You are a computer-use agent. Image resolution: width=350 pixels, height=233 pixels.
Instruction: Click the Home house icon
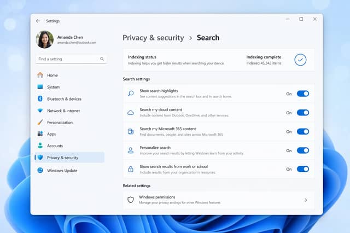coord(40,75)
